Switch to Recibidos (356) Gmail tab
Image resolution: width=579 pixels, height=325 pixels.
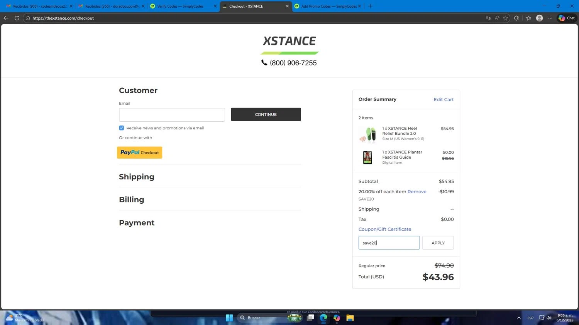point(112,6)
